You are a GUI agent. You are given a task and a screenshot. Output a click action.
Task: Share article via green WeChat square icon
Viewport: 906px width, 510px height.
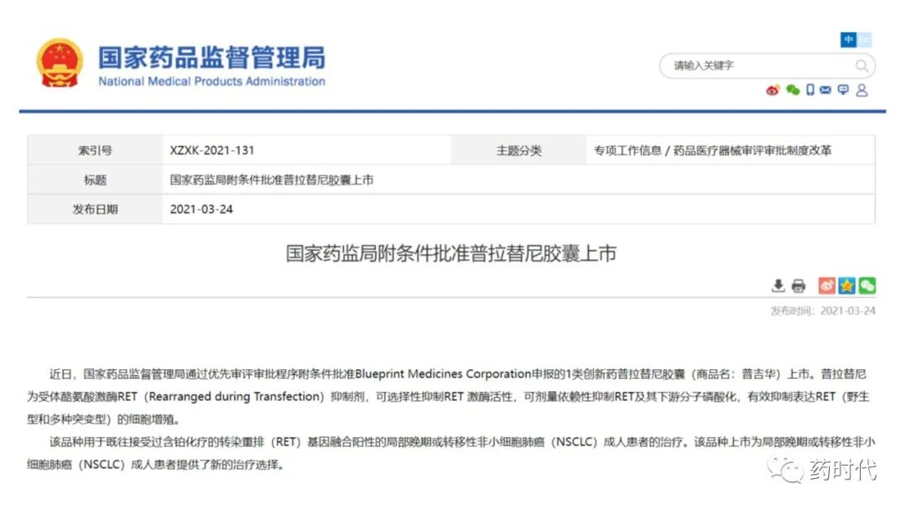[867, 286]
